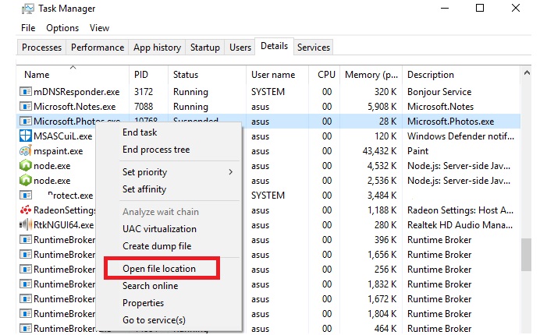This screenshot has height=335, width=547.
Task: Maximize the Task Manager window
Action: (480, 8)
